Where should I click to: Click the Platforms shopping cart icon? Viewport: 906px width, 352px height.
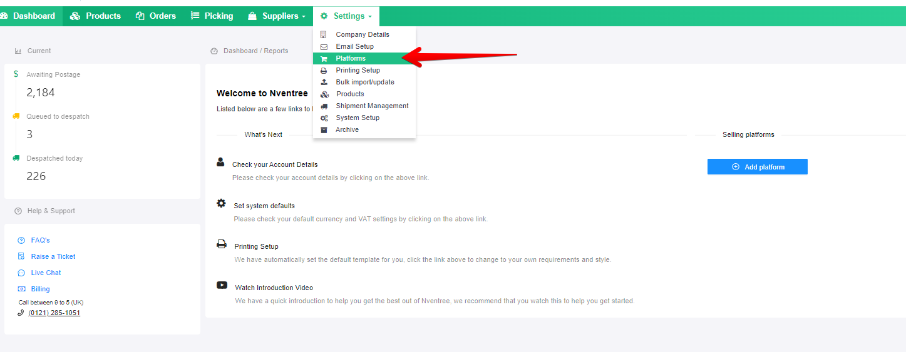click(x=324, y=59)
